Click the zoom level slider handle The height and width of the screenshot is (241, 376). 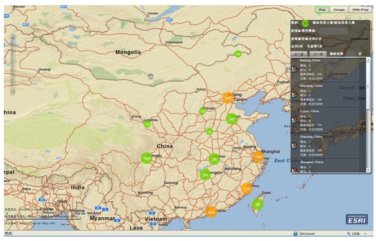[13, 78]
